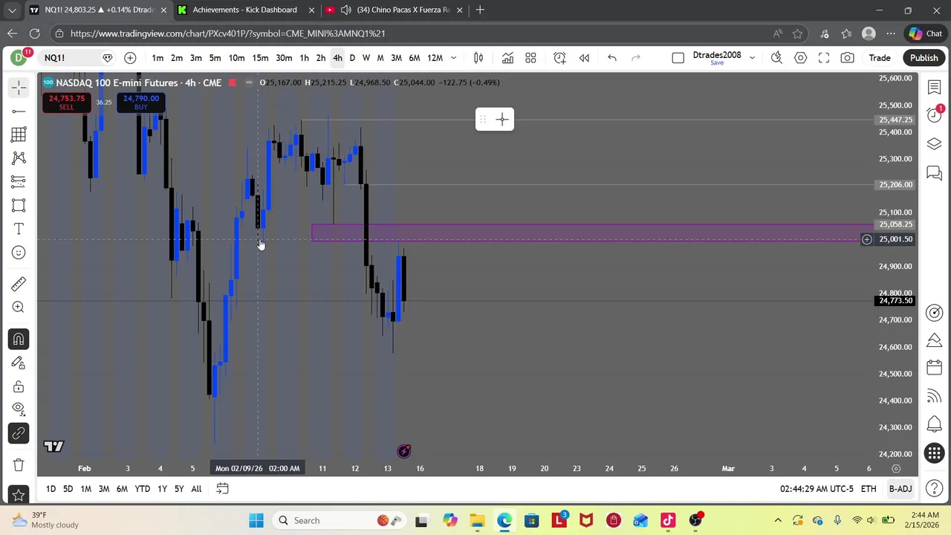Open the chats panel in right sidebar
Viewport: 951px width, 535px height.
[935, 173]
